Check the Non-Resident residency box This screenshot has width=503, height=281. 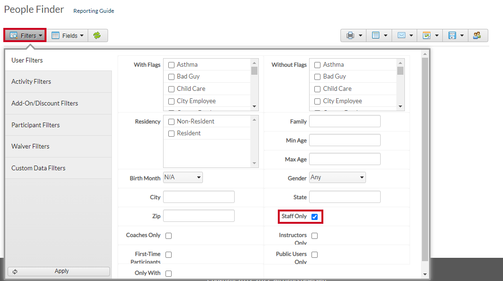tap(171, 122)
